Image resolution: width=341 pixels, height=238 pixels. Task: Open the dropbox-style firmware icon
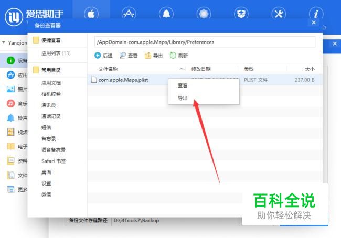coord(241,14)
